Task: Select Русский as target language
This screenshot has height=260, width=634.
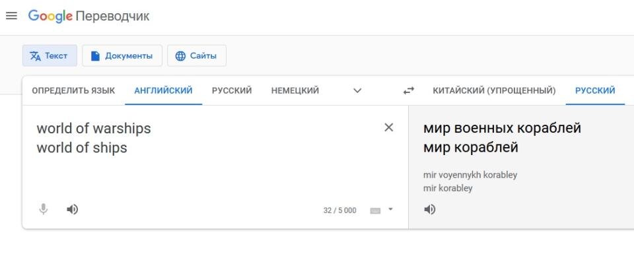Action: point(595,91)
